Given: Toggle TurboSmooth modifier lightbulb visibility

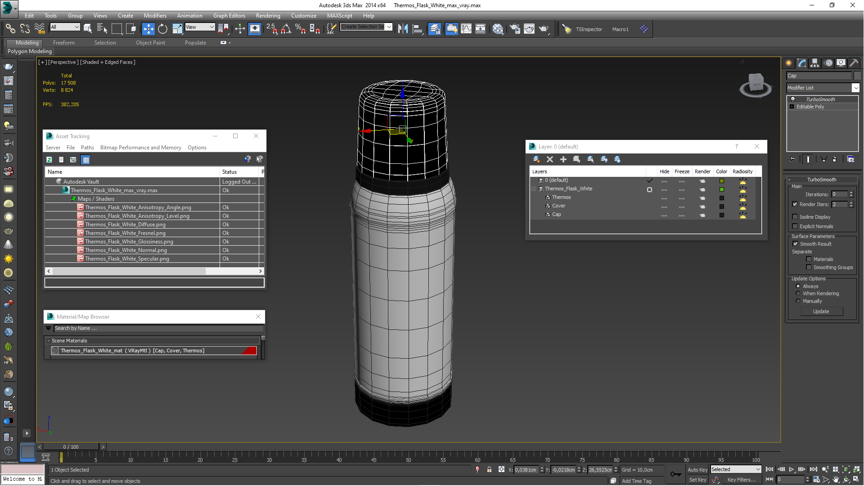Looking at the screenshot, I should coord(793,99).
